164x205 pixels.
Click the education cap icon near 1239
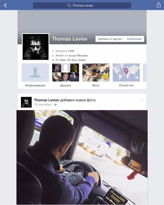click(53, 51)
